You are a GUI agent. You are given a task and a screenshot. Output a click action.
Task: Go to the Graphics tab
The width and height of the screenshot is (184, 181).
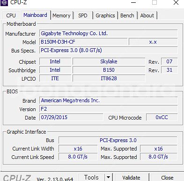[105, 15]
